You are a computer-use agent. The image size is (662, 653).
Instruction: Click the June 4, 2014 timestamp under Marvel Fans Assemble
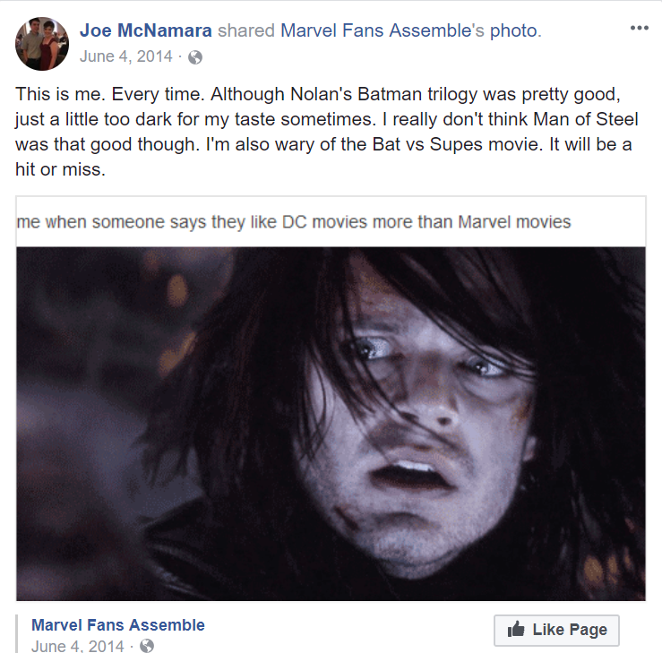pos(78,646)
